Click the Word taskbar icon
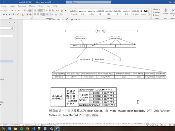The height and width of the screenshot is (131, 175). (x=57, y=129)
